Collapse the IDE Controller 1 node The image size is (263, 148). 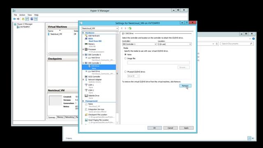[x=83, y=63]
